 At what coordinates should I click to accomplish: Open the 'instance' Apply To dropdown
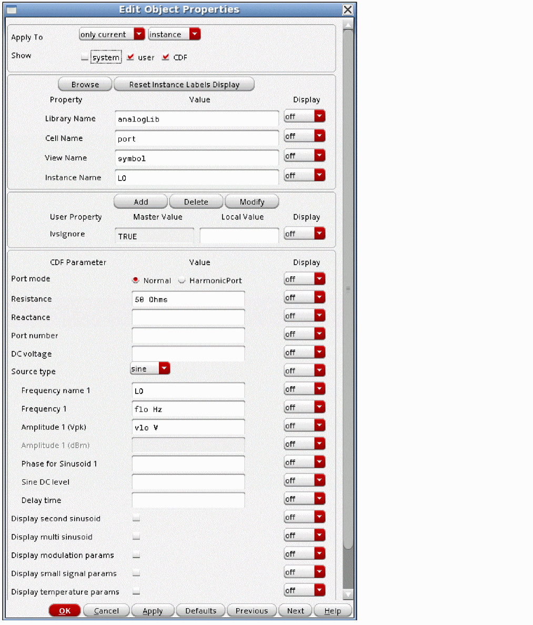coord(174,34)
